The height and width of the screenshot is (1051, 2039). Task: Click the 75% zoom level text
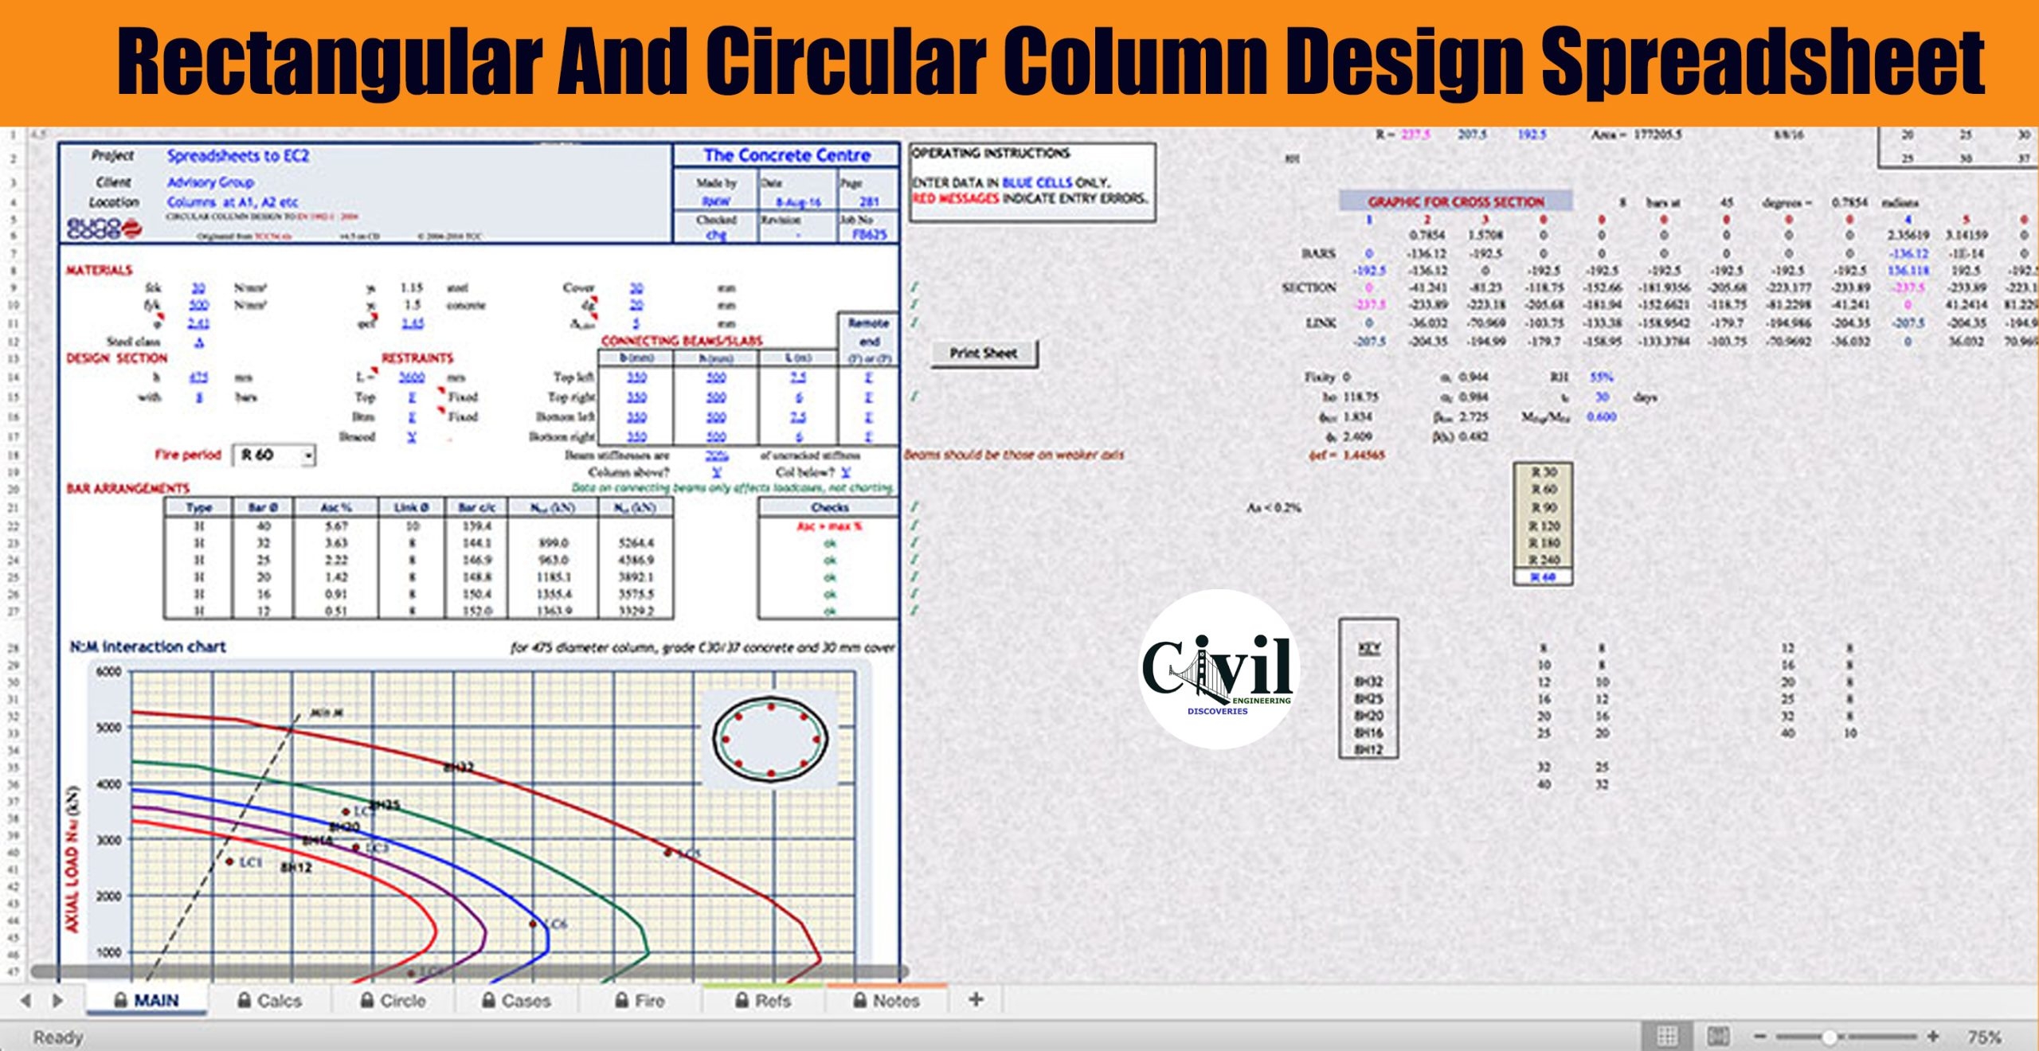tap(1983, 1037)
